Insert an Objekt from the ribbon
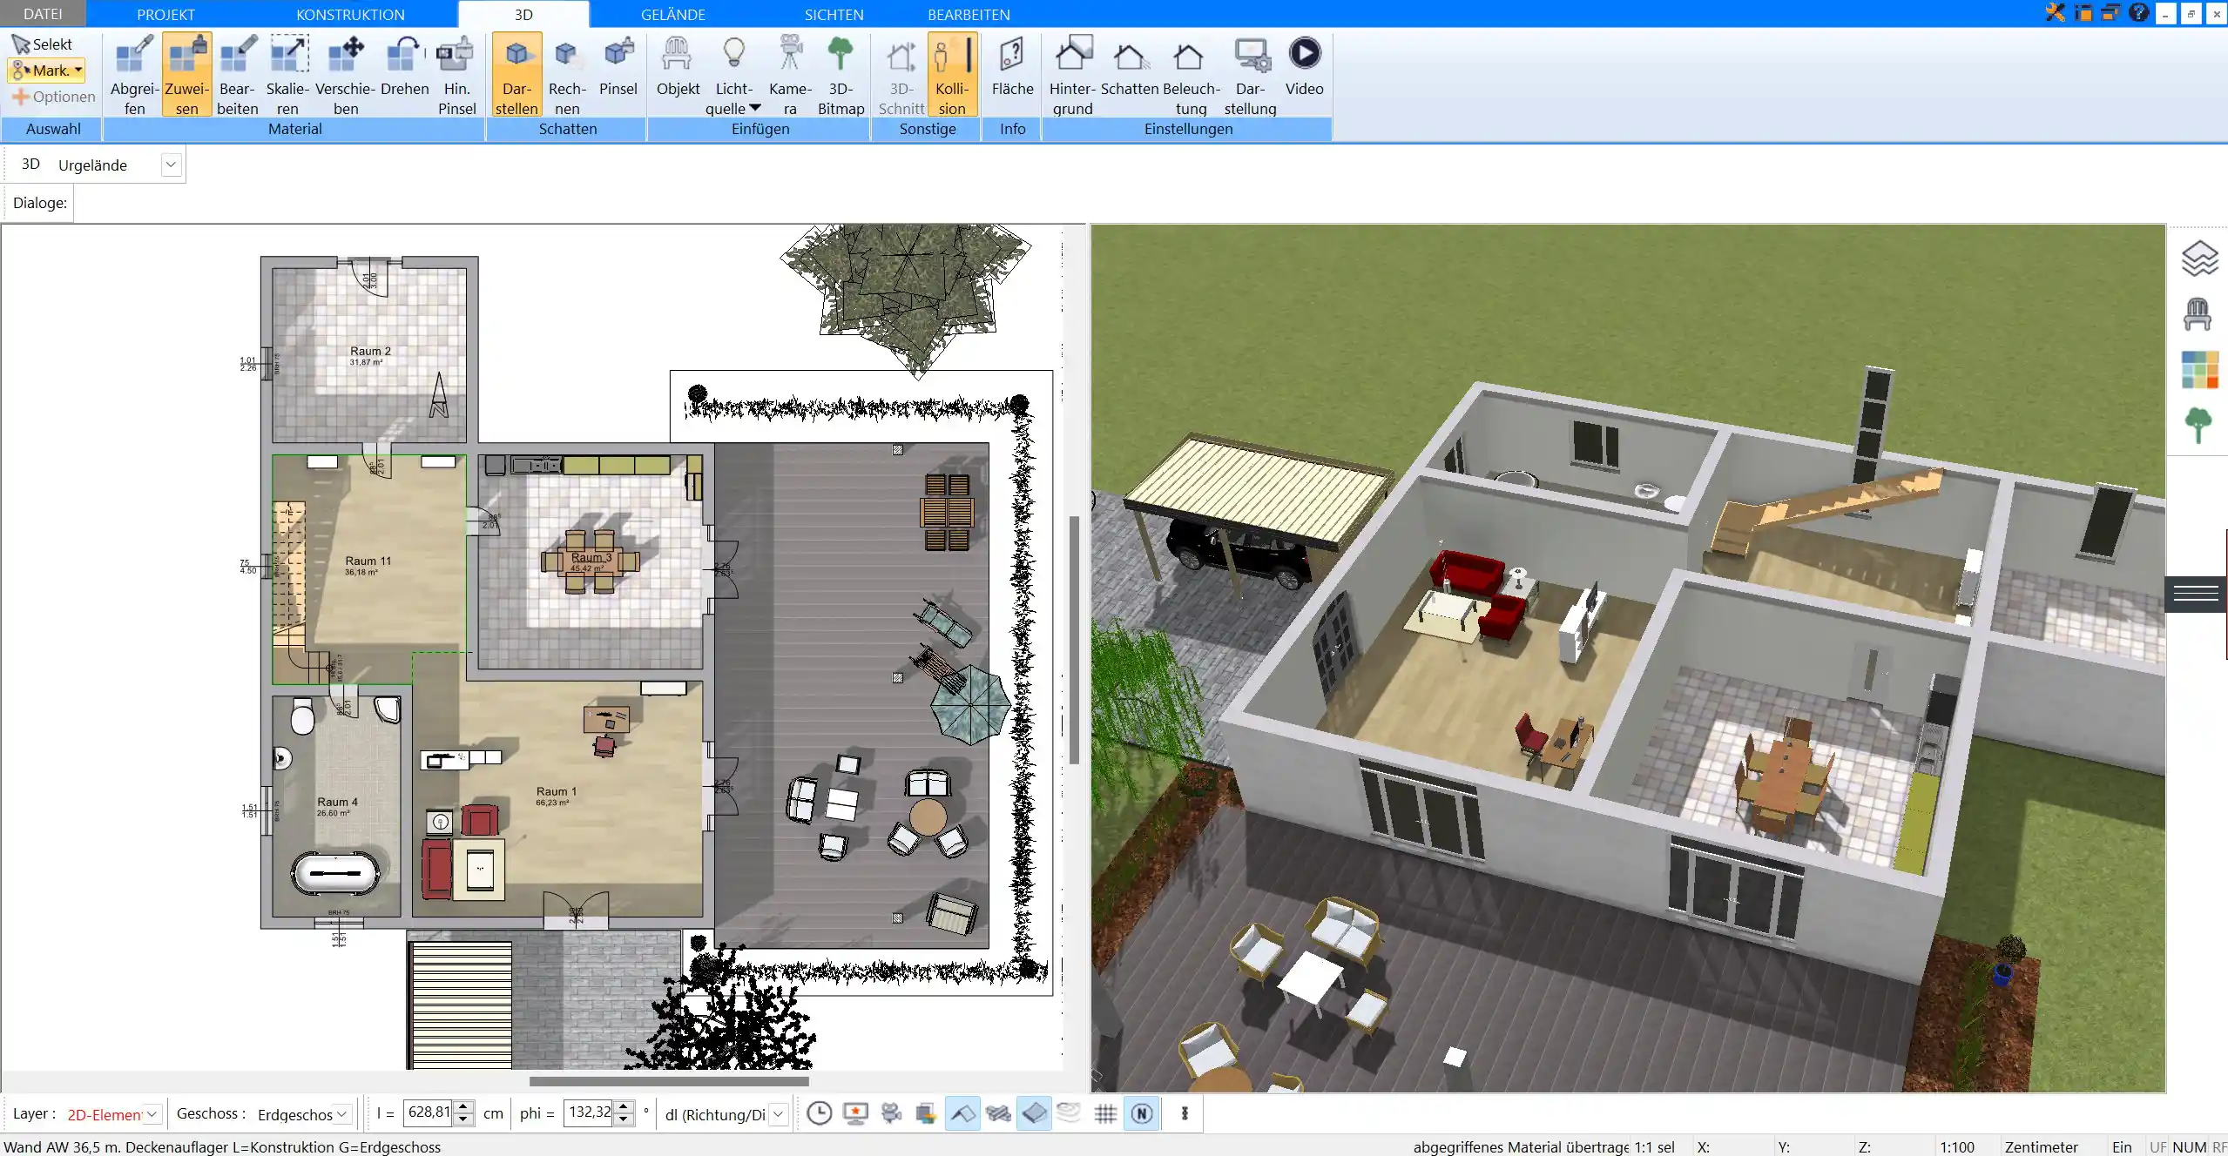Image resolution: width=2228 pixels, height=1156 pixels. coord(678,66)
